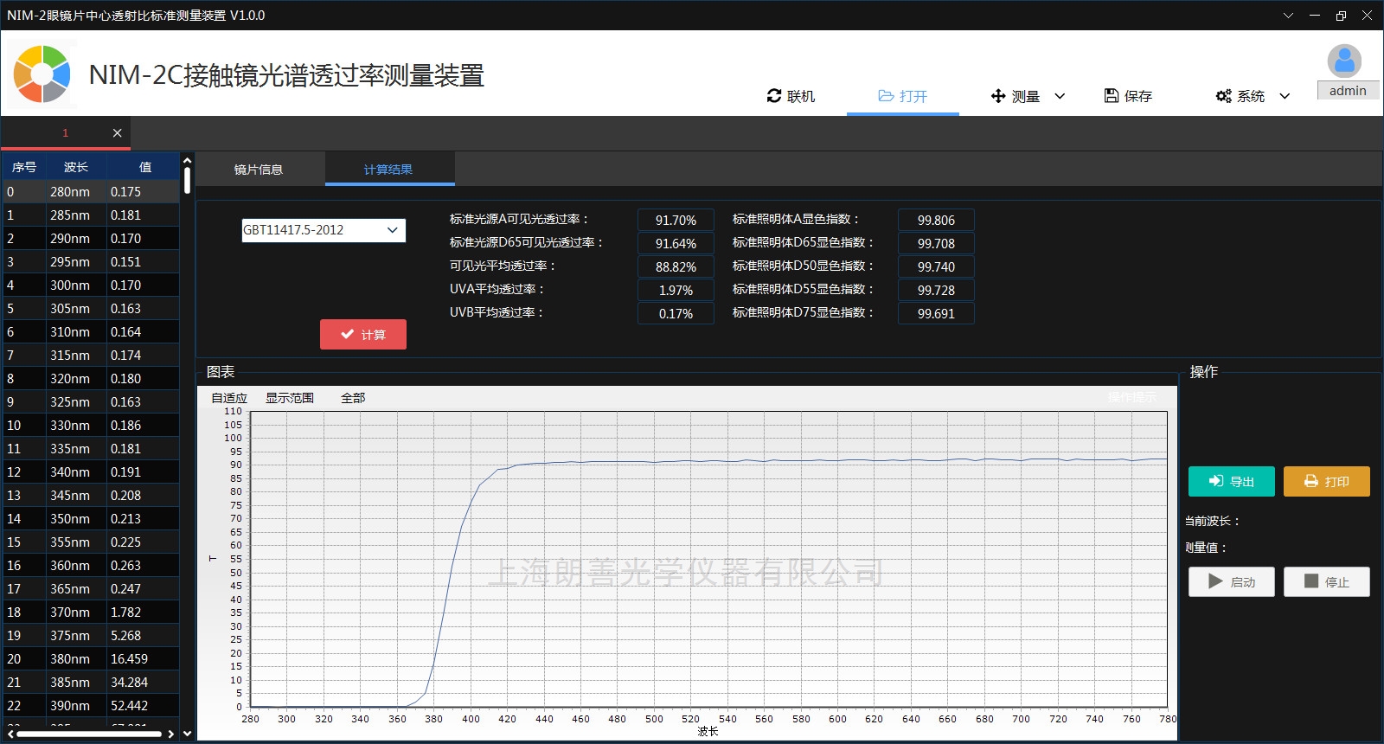Click the 保存 menu label
The image size is (1384, 744).
[1138, 96]
